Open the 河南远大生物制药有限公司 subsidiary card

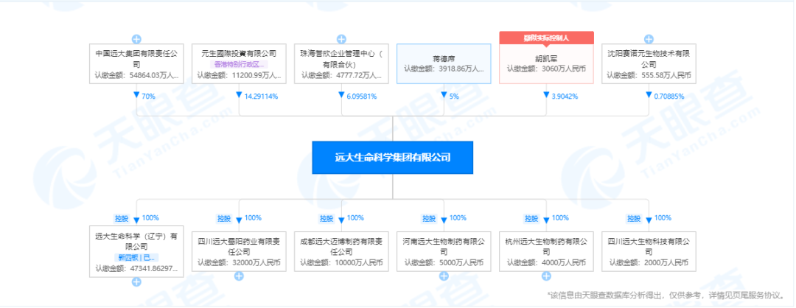click(444, 252)
